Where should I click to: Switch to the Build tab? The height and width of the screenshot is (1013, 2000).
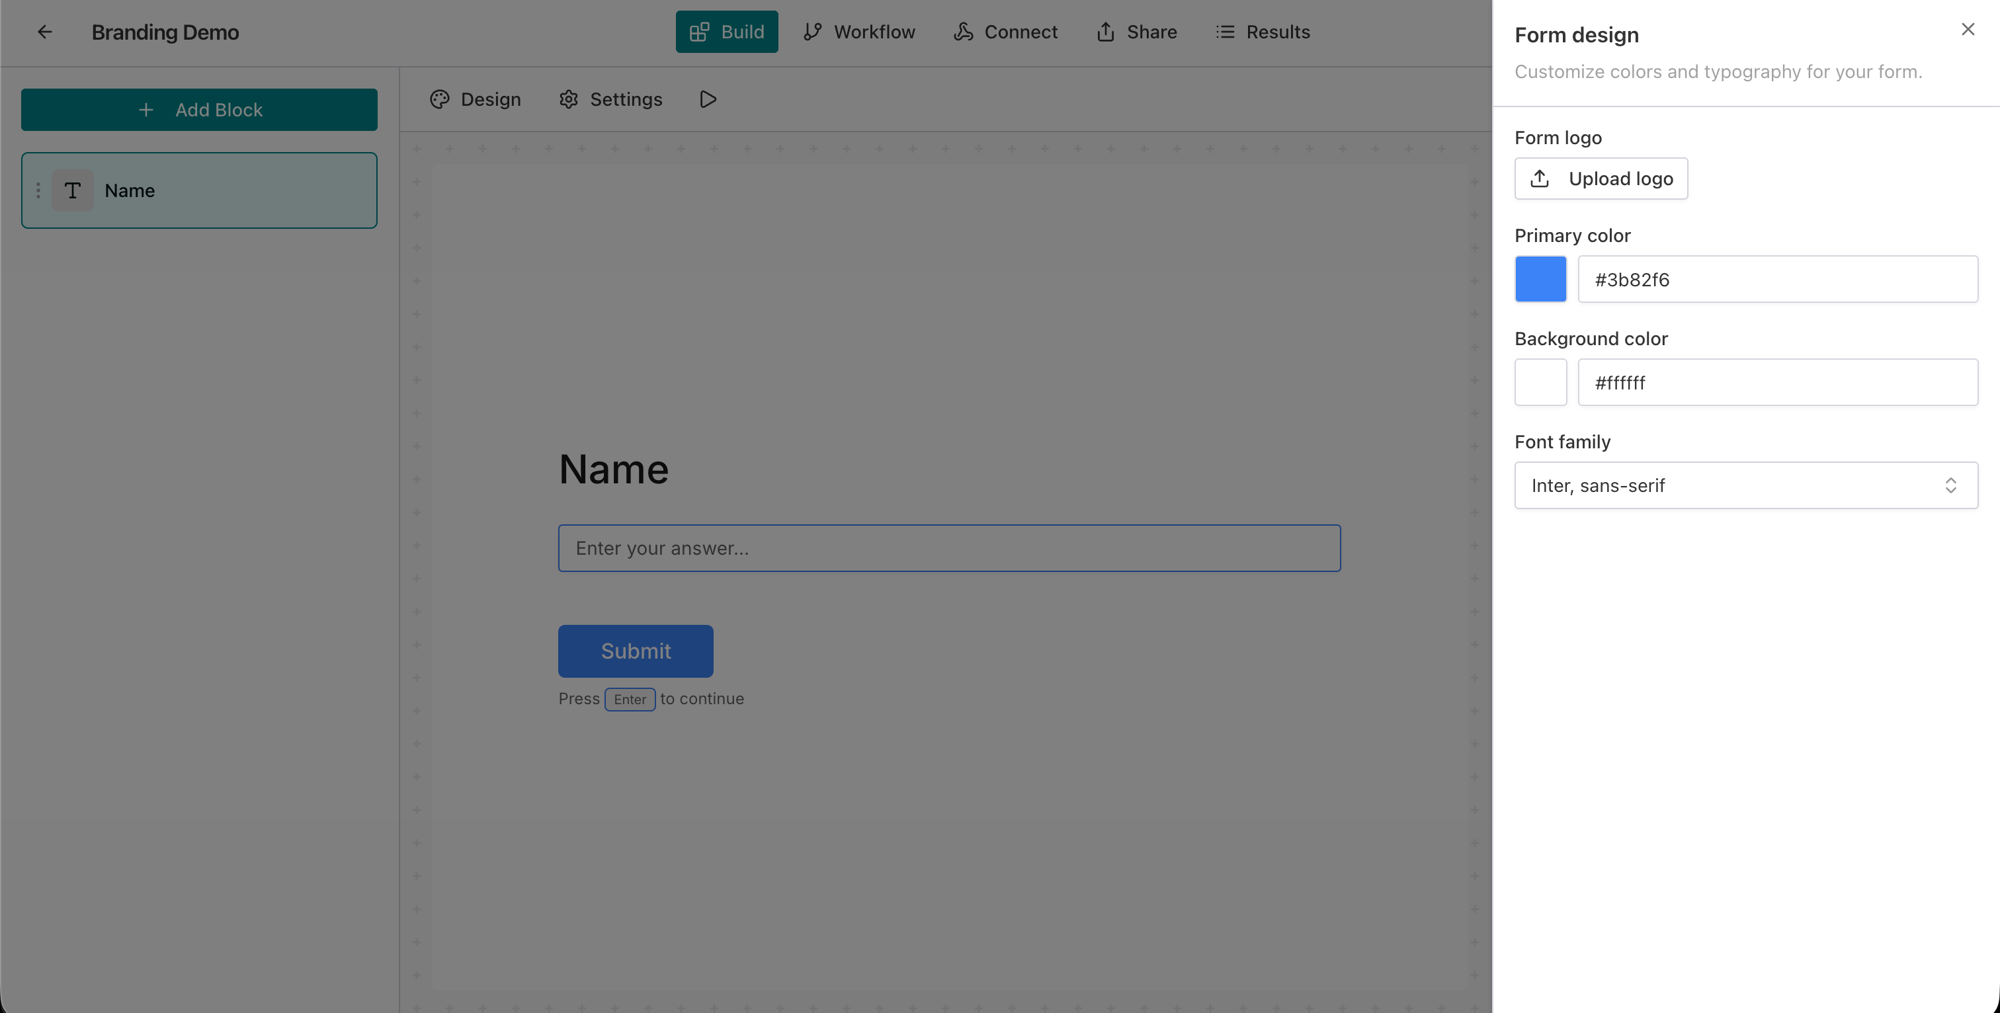click(726, 31)
